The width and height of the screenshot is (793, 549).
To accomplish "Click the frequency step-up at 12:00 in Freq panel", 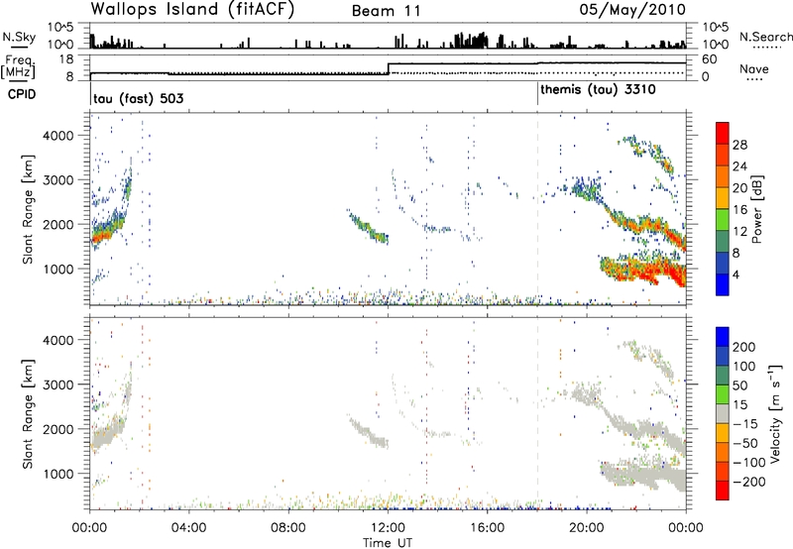I will pyautogui.click(x=389, y=68).
